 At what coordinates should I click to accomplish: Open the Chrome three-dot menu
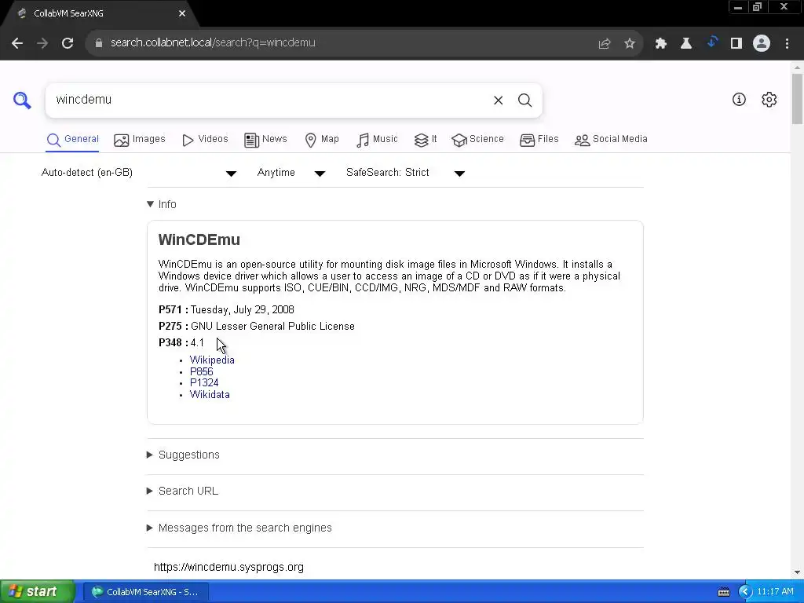click(787, 44)
